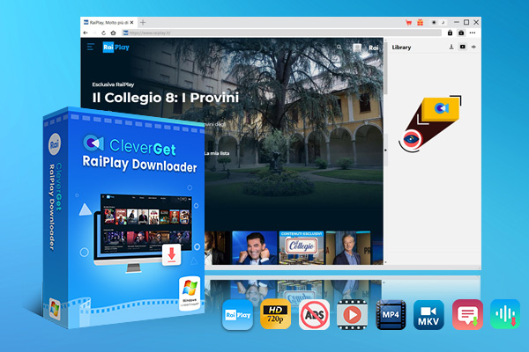Viewport: 529px width, 352px height.
Task: Reload the page with refresh icon
Action: pyautogui.click(x=103, y=33)
